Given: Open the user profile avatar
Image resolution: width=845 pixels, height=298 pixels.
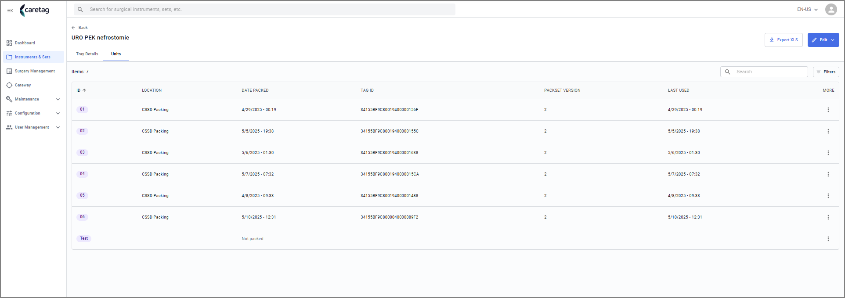Looking at the screenshot, I should coord(831,9).
